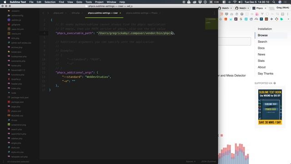The width and height of the screenshot is (291, 164).
Task: Open the Docs link in the browser sidebar
Action: [x=261, y=48]
